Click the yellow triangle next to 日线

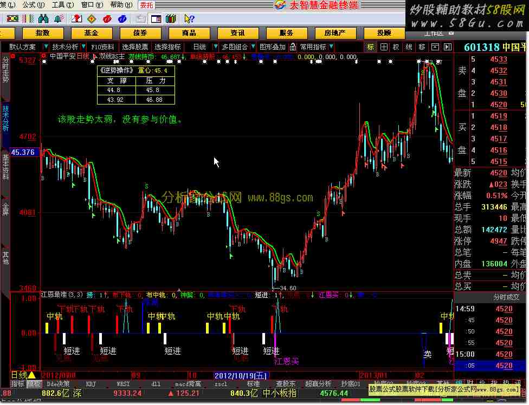(32, 375)
